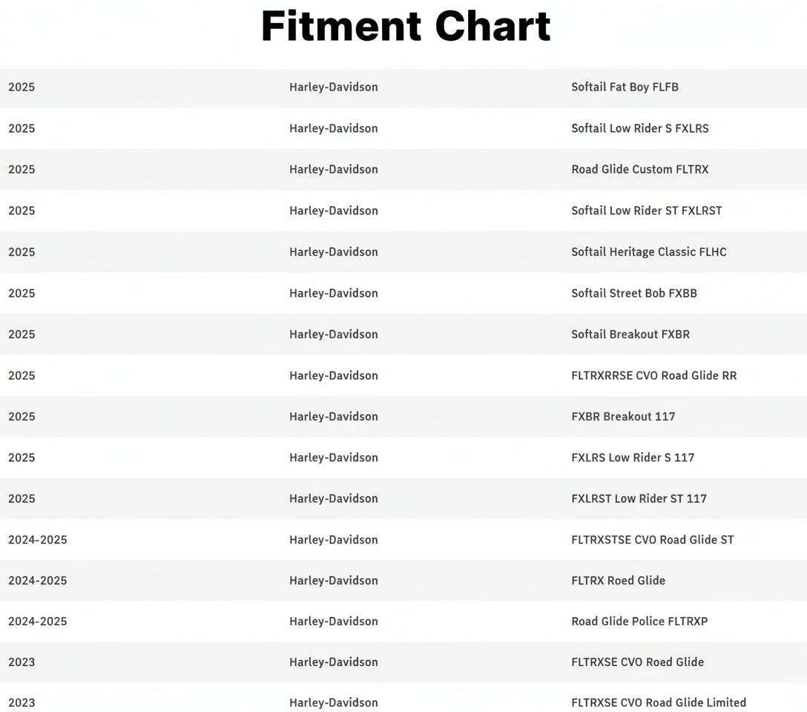Click 2023 year for CVO Road Glide Limited
The image size is (807, 712).
coord(22,702)
